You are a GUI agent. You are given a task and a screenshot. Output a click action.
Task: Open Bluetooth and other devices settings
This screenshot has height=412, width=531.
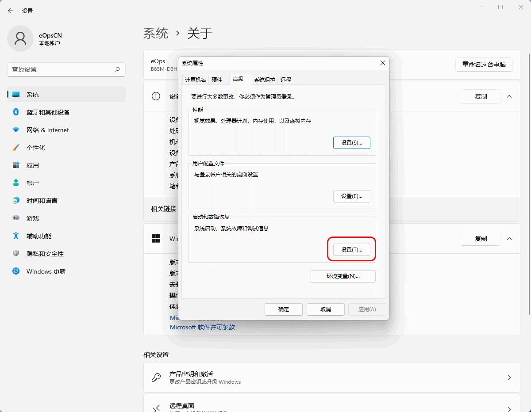click(x=17, y=112)
